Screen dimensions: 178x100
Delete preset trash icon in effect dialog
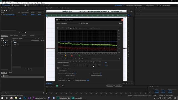click(84, 23)
